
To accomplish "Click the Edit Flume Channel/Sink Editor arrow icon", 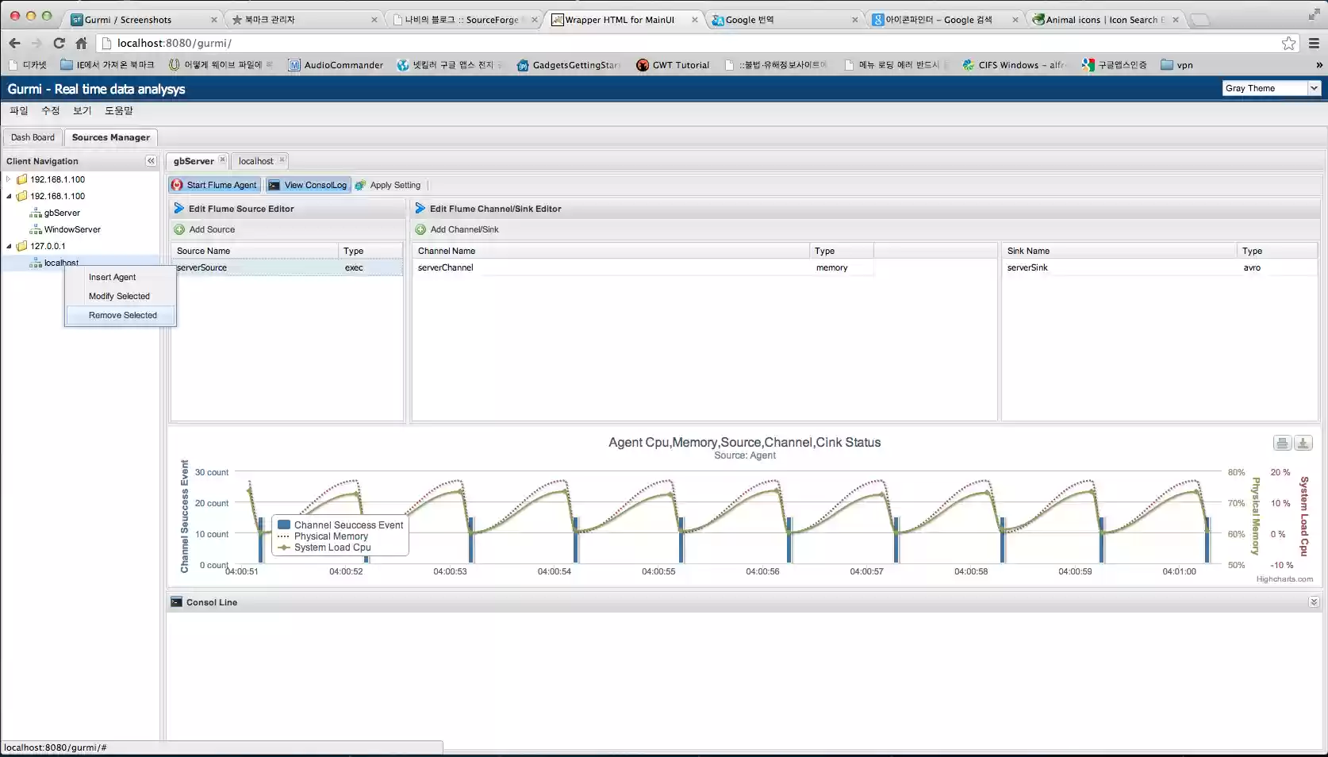I will click(420, 209).
